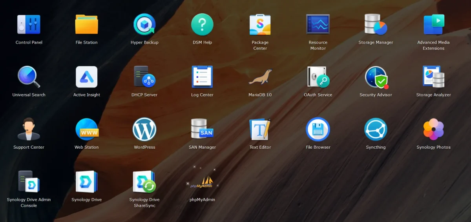The width and height of the screenshot is (471, 222).
Task: Launch Text Editor
Action: 260,129
